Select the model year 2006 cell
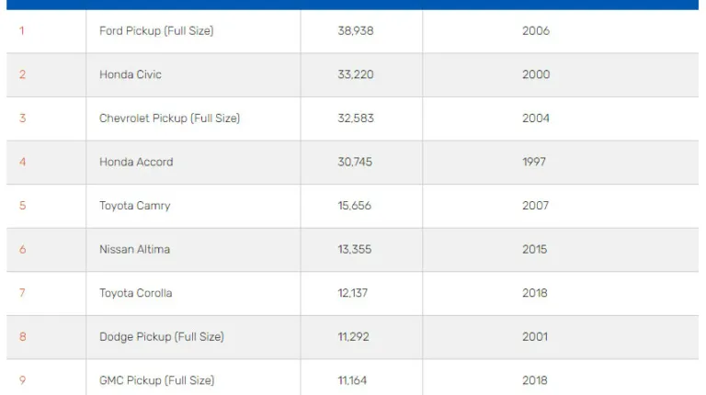 coord(535,31)
